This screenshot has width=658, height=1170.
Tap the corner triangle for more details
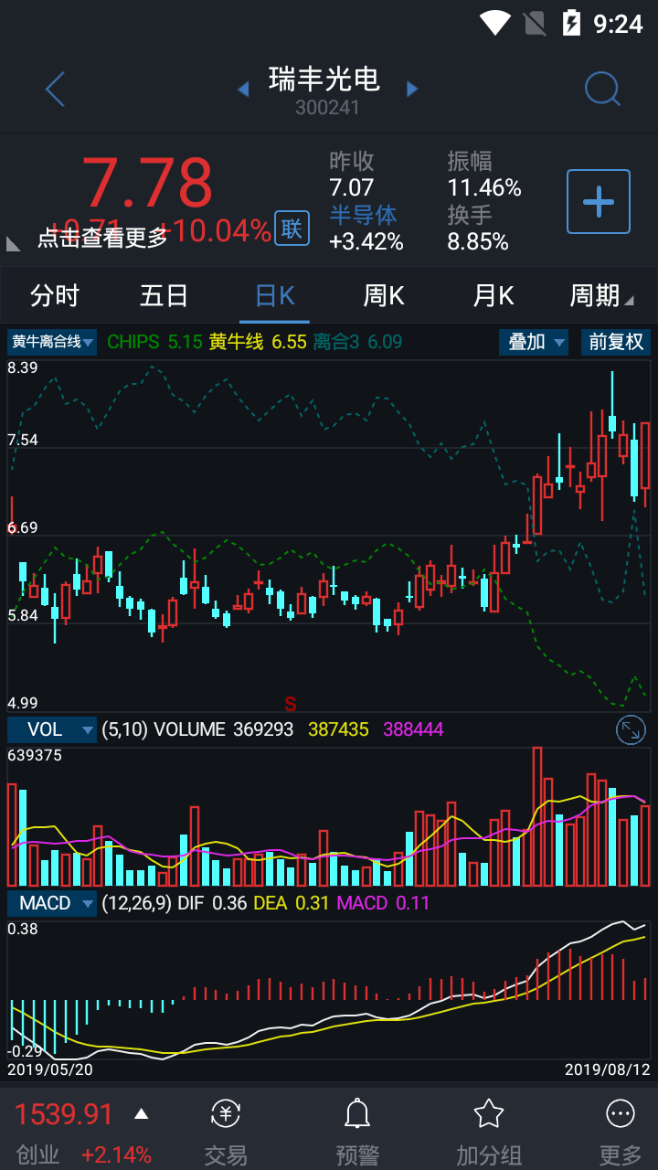(13, 243)
